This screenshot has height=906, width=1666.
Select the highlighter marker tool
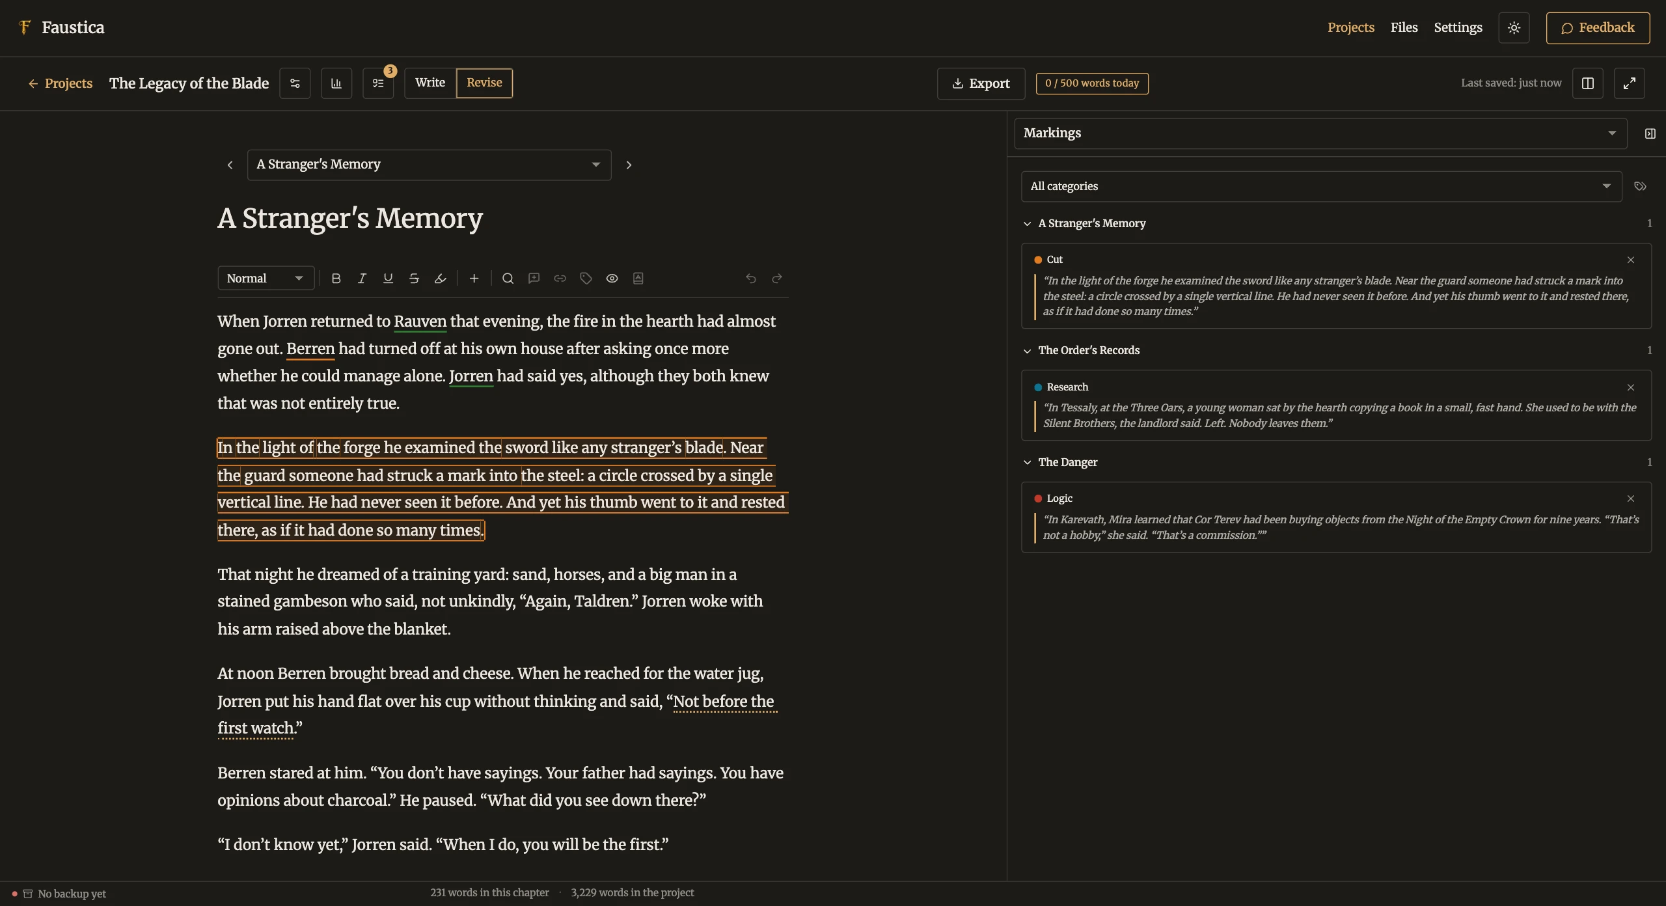(440, 279)
